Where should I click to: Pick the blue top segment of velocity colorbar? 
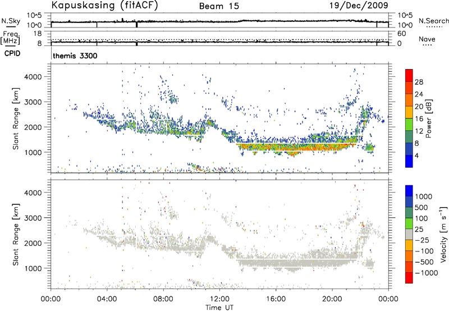click(409, 191)
